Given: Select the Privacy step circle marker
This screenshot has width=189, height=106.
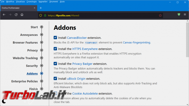Looking at the screenshot, I should point(42,50).
